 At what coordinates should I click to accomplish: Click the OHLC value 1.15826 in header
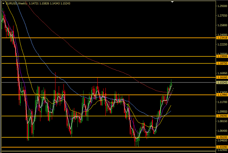coord(45,3)
